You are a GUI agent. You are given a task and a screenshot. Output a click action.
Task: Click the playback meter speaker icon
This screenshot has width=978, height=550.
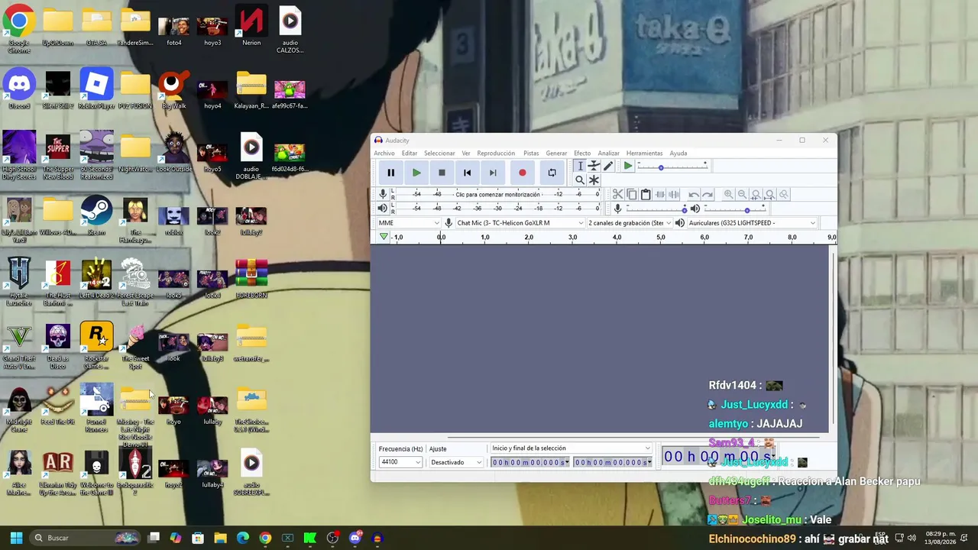[383, 208]
